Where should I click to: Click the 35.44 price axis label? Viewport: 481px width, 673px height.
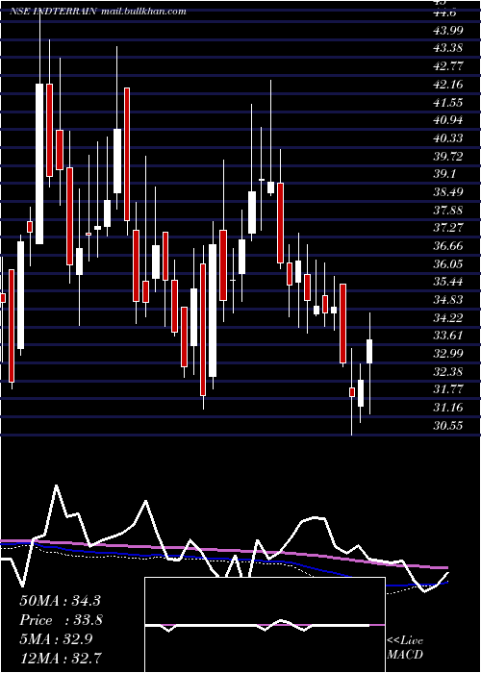[x=448, y=282]
